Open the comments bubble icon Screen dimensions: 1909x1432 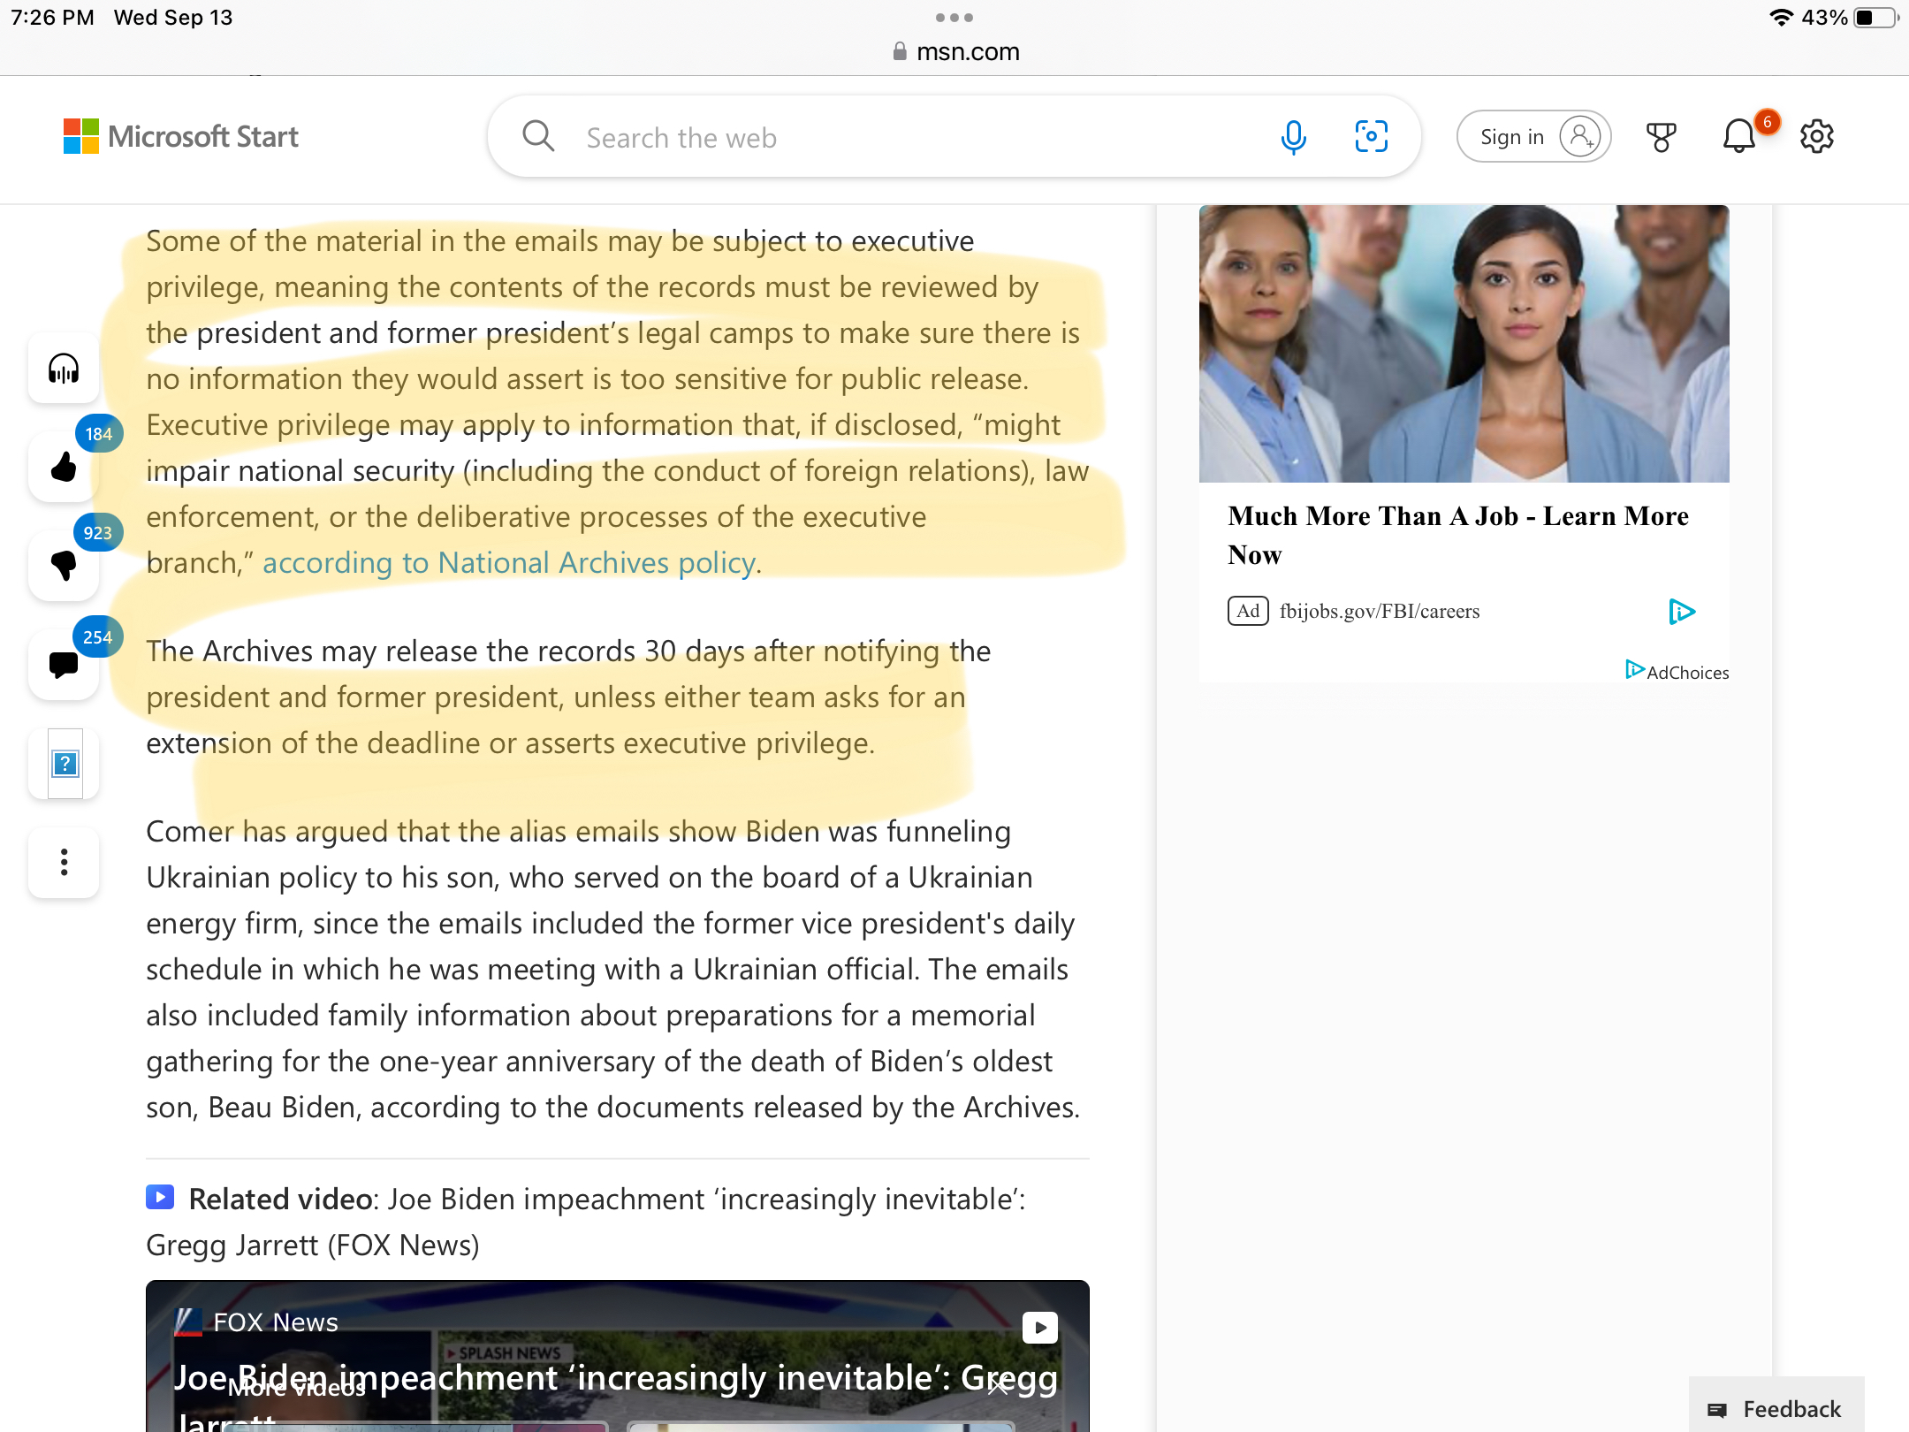click(x=64, y=665)
